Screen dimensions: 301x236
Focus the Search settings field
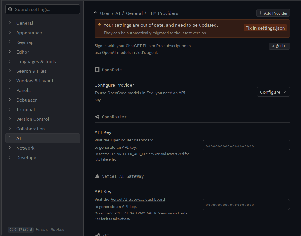point(42,9)
